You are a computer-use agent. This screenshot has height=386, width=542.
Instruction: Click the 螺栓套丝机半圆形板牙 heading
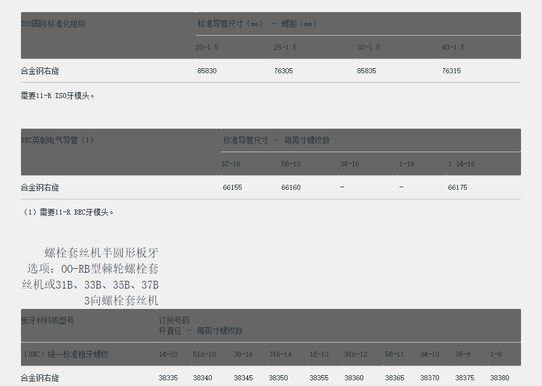coord(101,252)
